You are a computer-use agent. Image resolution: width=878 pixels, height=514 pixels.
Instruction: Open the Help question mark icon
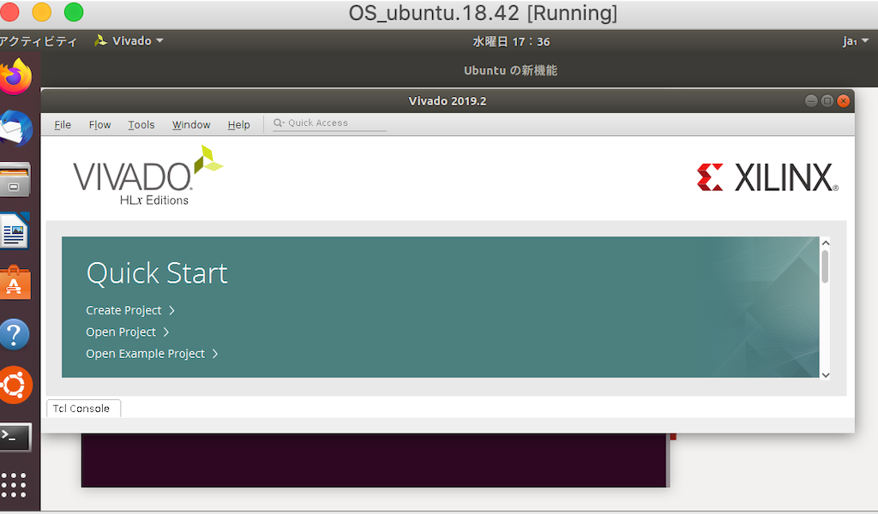[14, 334]
